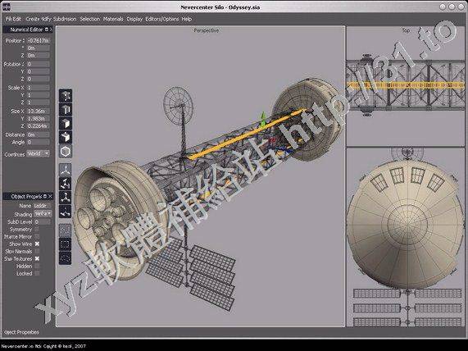Click the green Y-axis manipulator handle

[263, 118]
